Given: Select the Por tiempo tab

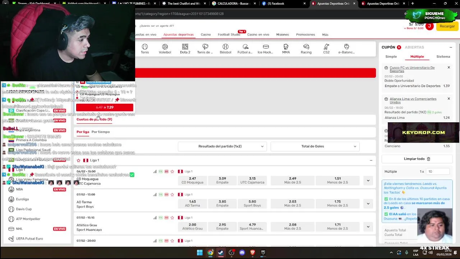Looking at the screenshot, I should point(101,132).
